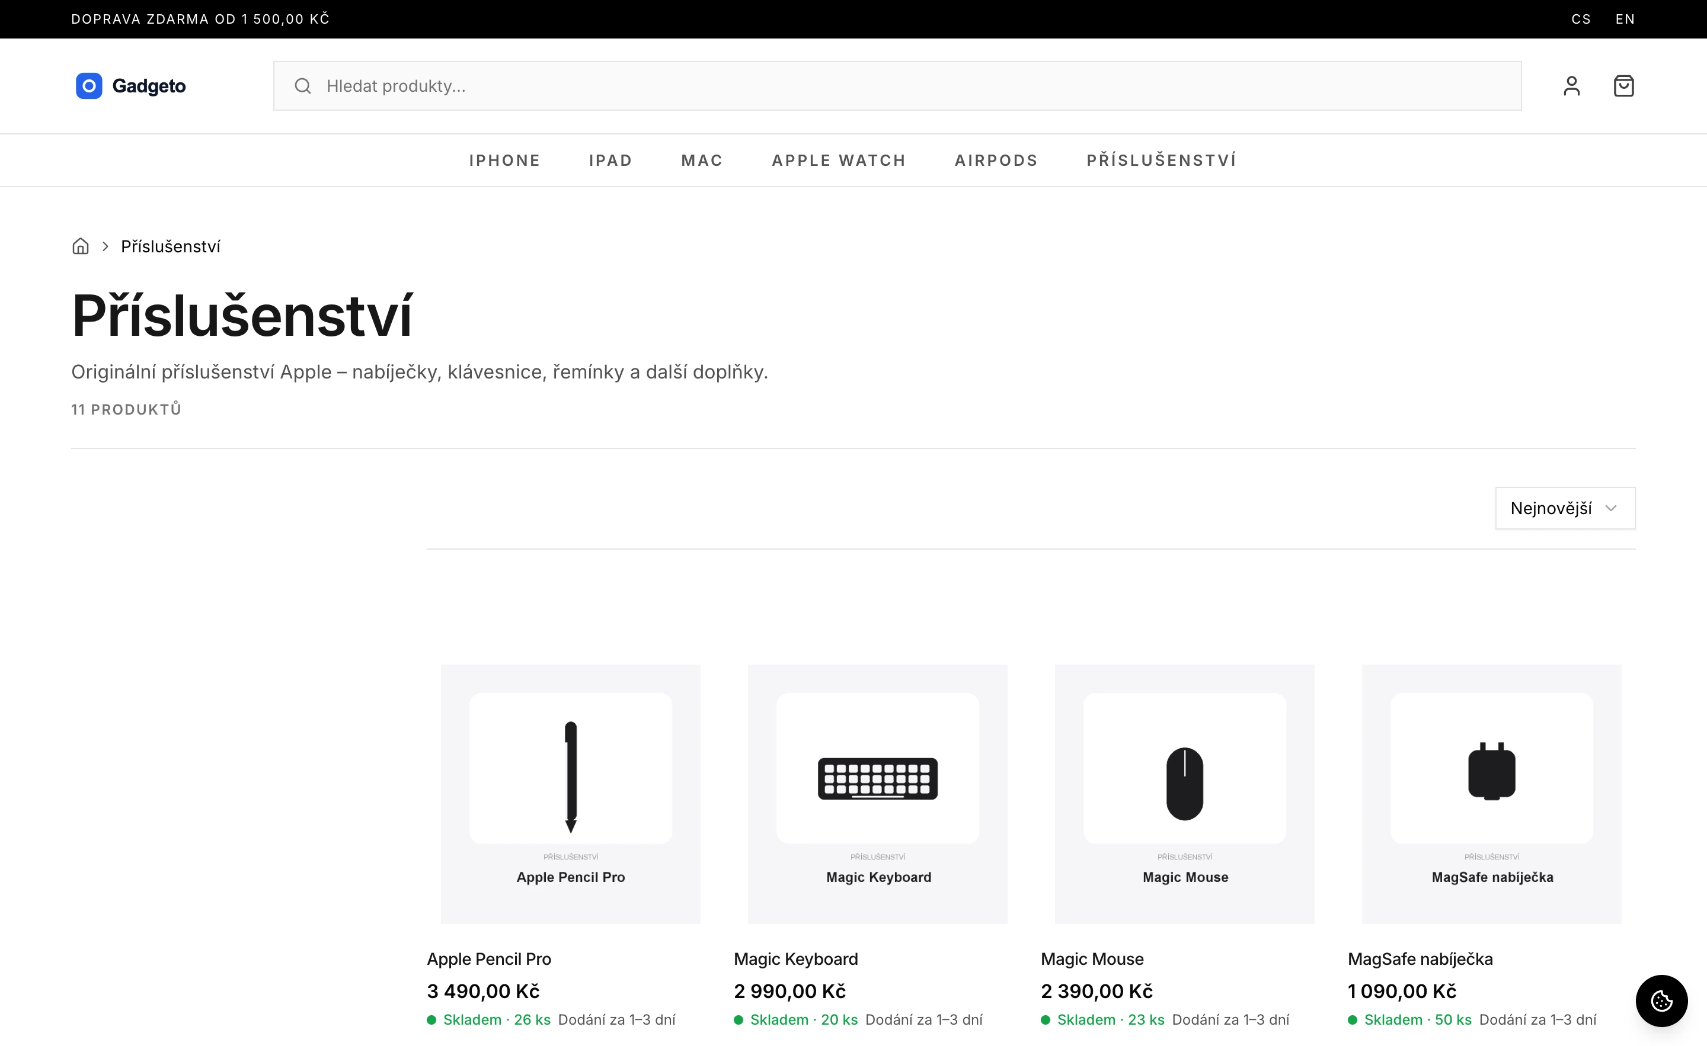1707x1046 pixels.
Task: Open the user account icon
Action: 1571,86
